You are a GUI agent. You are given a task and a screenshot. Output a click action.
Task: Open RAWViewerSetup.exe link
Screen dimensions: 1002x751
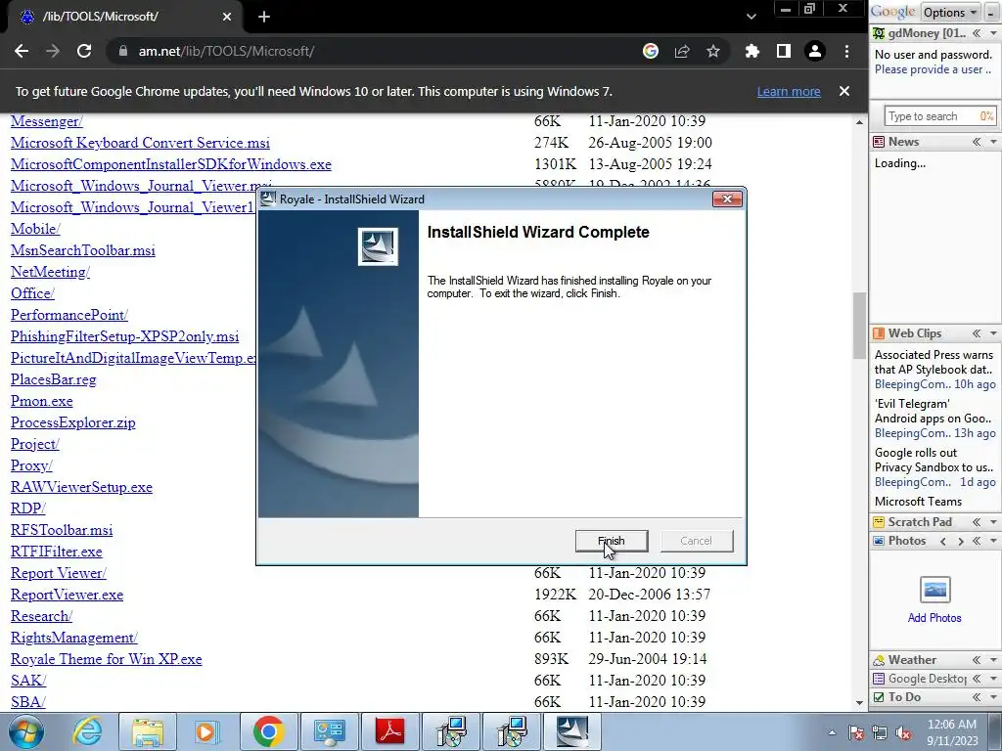tap(82, 487)
